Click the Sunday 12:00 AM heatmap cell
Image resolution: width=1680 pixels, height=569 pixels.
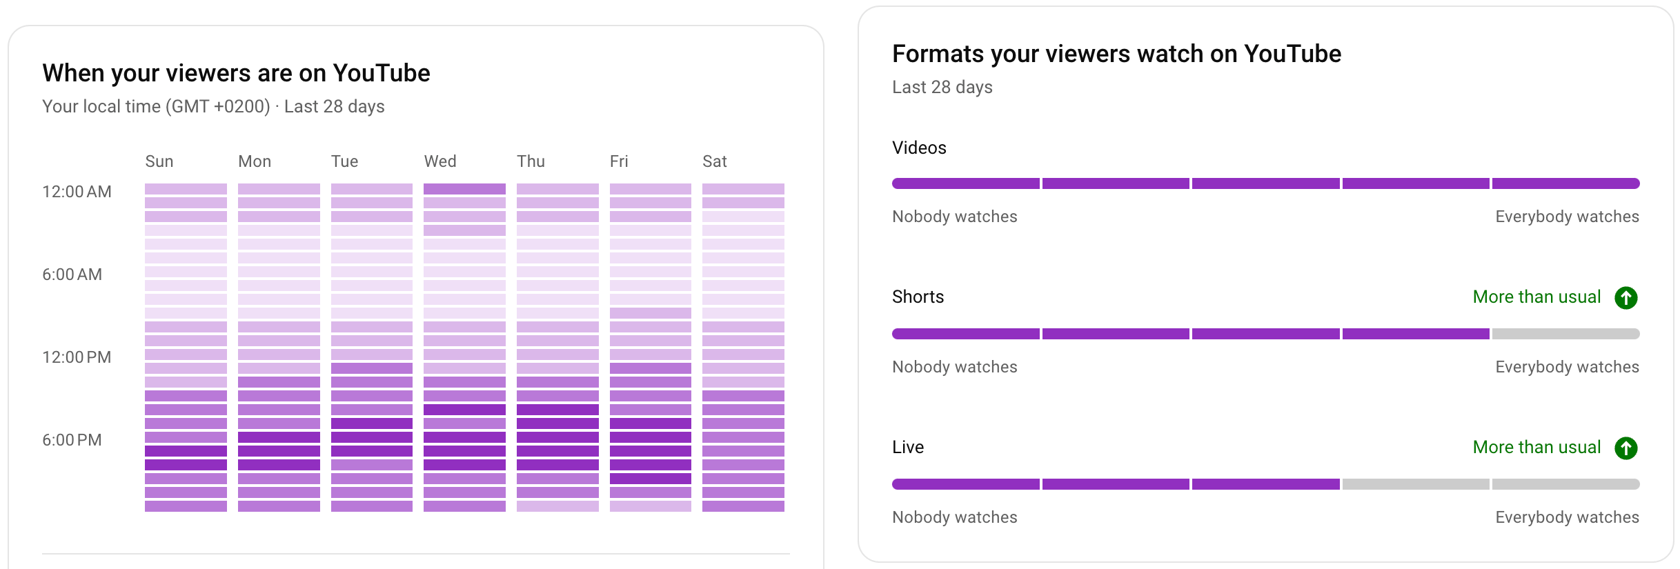coord(186,189)
